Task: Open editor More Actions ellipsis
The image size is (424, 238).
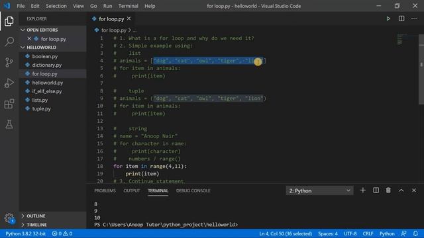Action: coord(414,19)
